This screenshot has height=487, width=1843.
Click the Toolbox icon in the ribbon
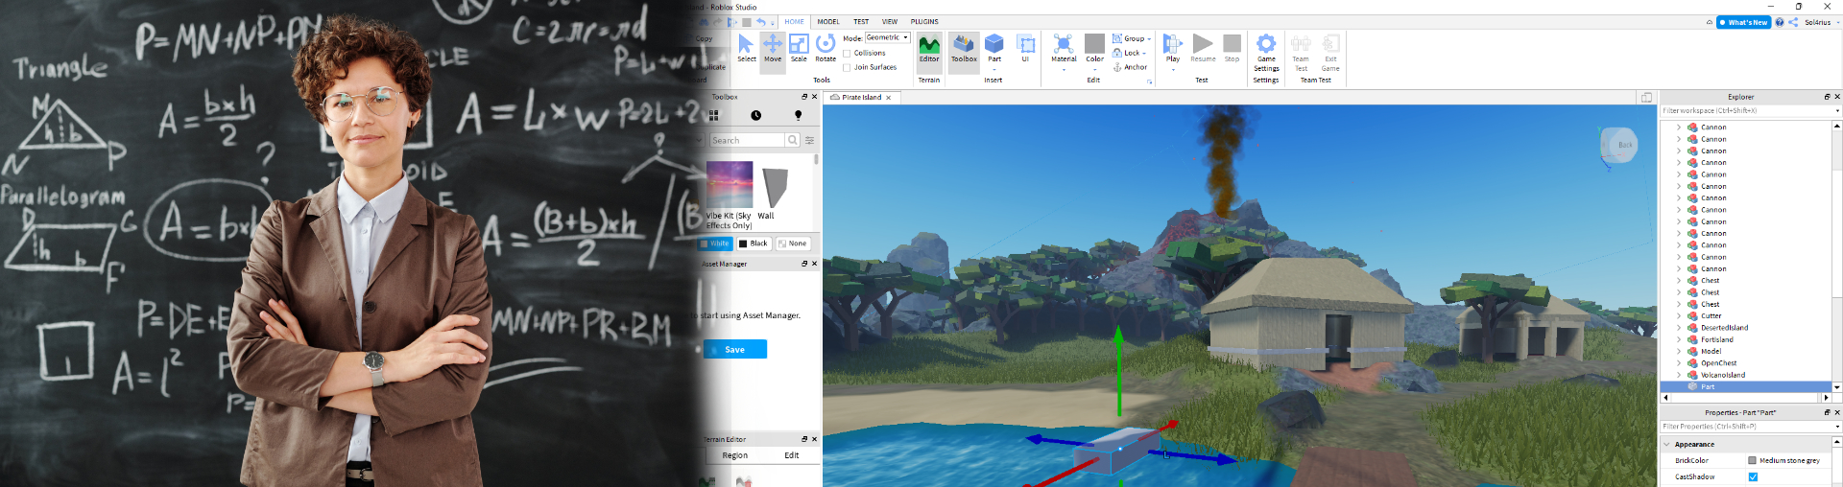[964, 48]
